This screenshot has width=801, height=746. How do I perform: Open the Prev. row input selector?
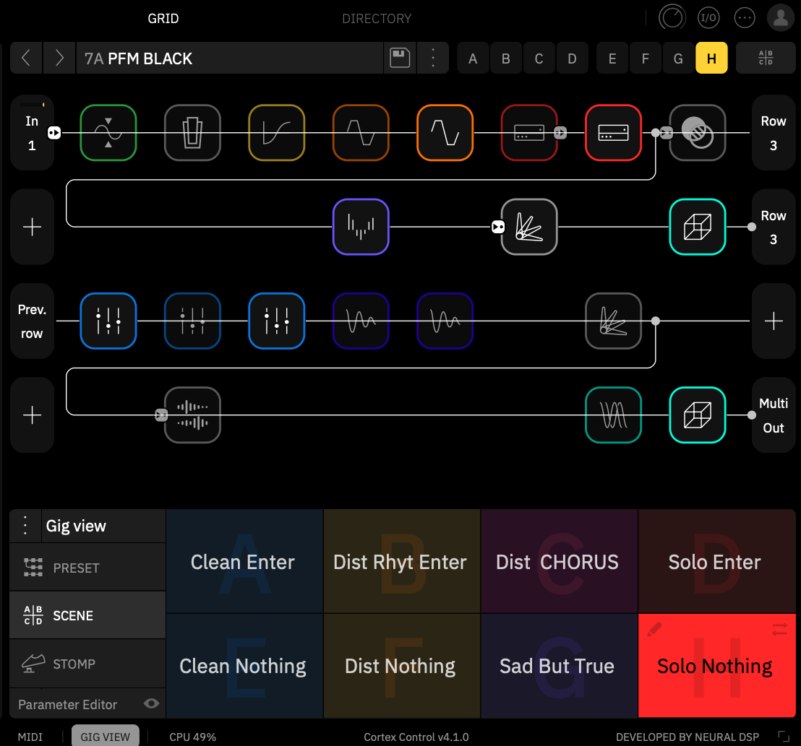click(x=32, y=321)
